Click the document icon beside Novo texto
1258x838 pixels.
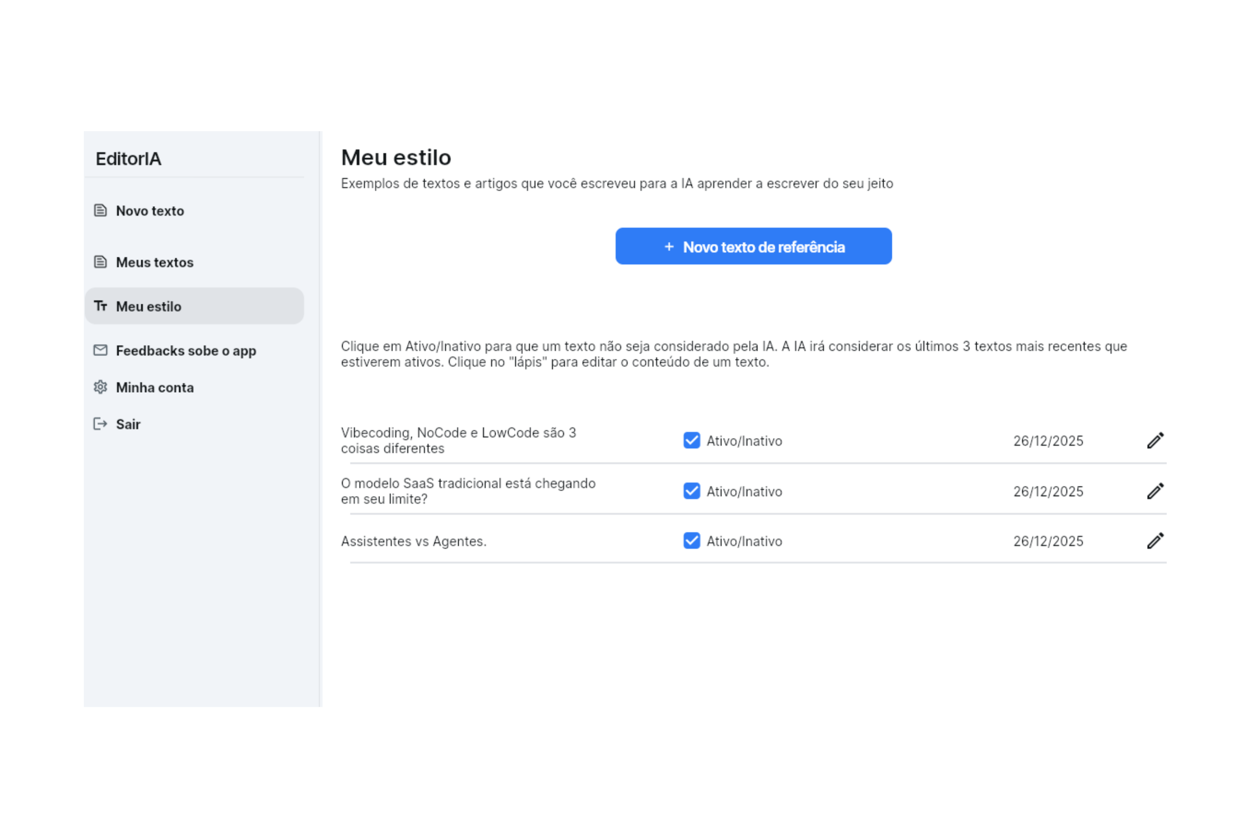(x=100, y=211)
